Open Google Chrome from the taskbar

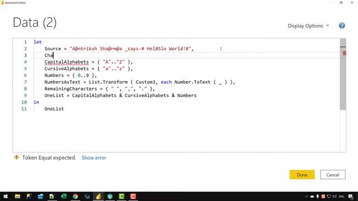[x=76, y=196]
